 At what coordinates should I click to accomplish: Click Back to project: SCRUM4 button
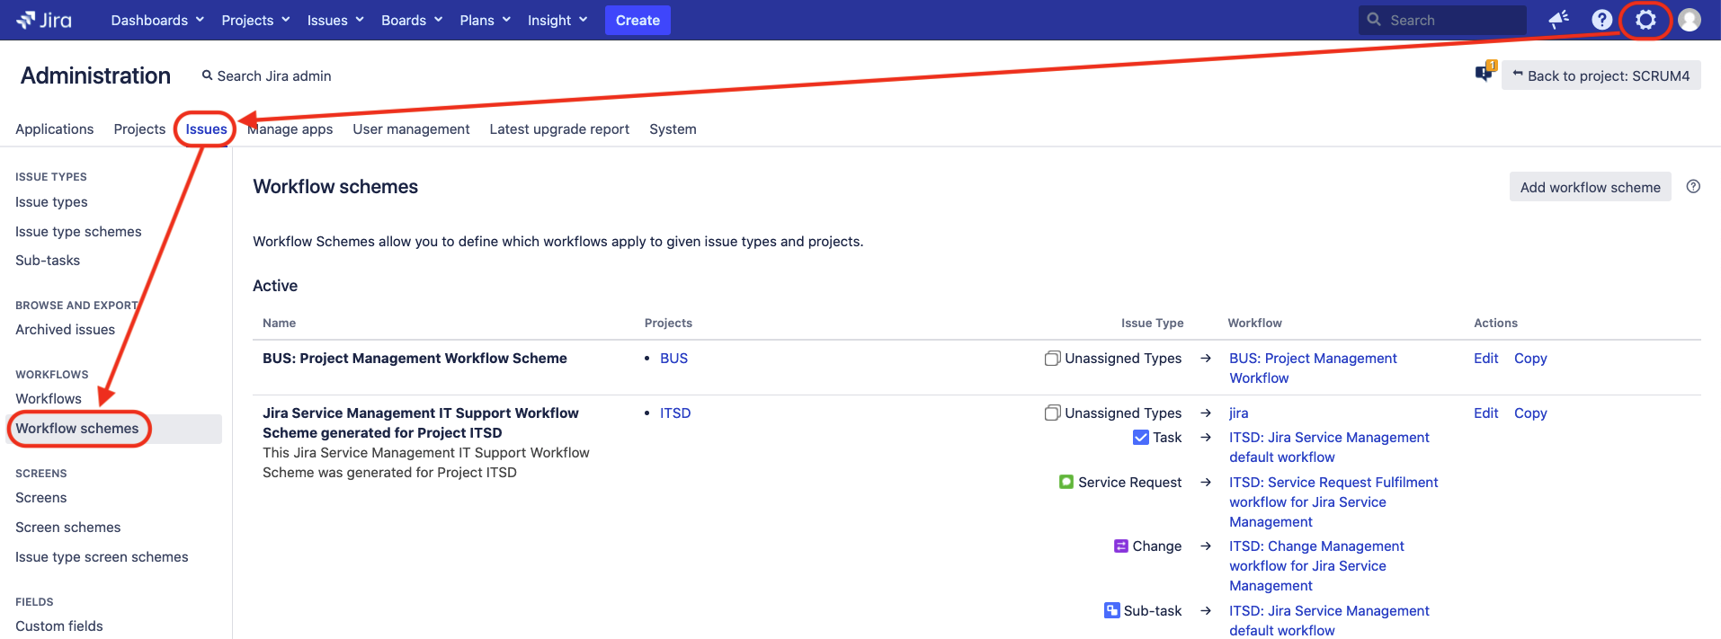click(1601, 75)
